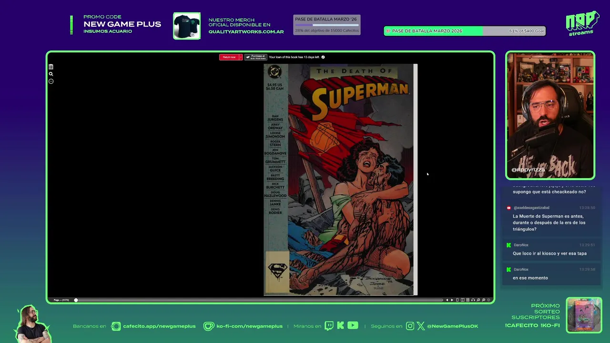The height and width of the screenshot is (343, 610).
Task: Click the loan info icon
Action: [323, 57]
